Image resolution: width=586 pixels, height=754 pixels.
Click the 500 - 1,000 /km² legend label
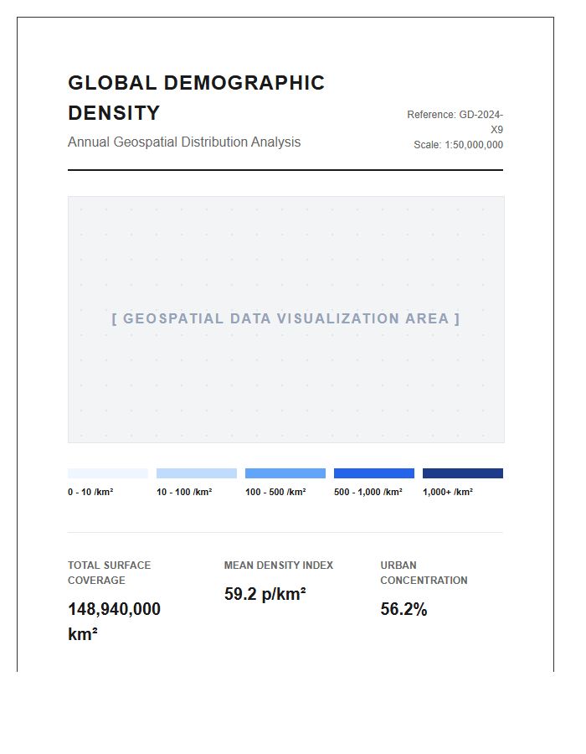click(368, 492)
